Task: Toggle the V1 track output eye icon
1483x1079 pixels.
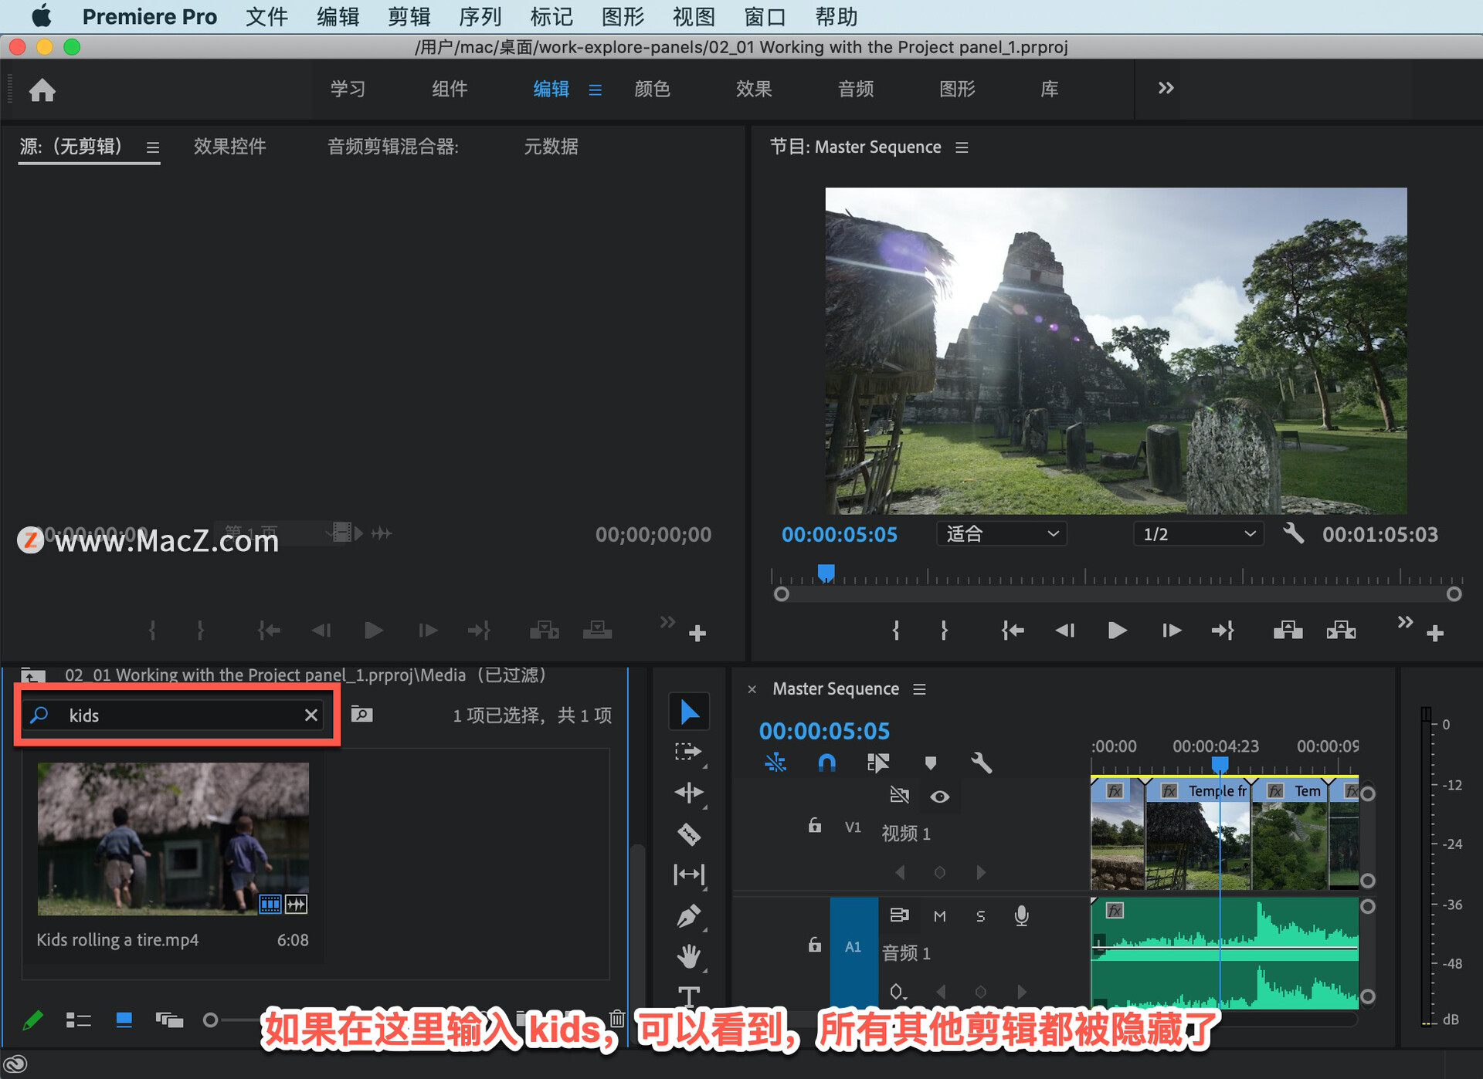Action: [939, 797]
